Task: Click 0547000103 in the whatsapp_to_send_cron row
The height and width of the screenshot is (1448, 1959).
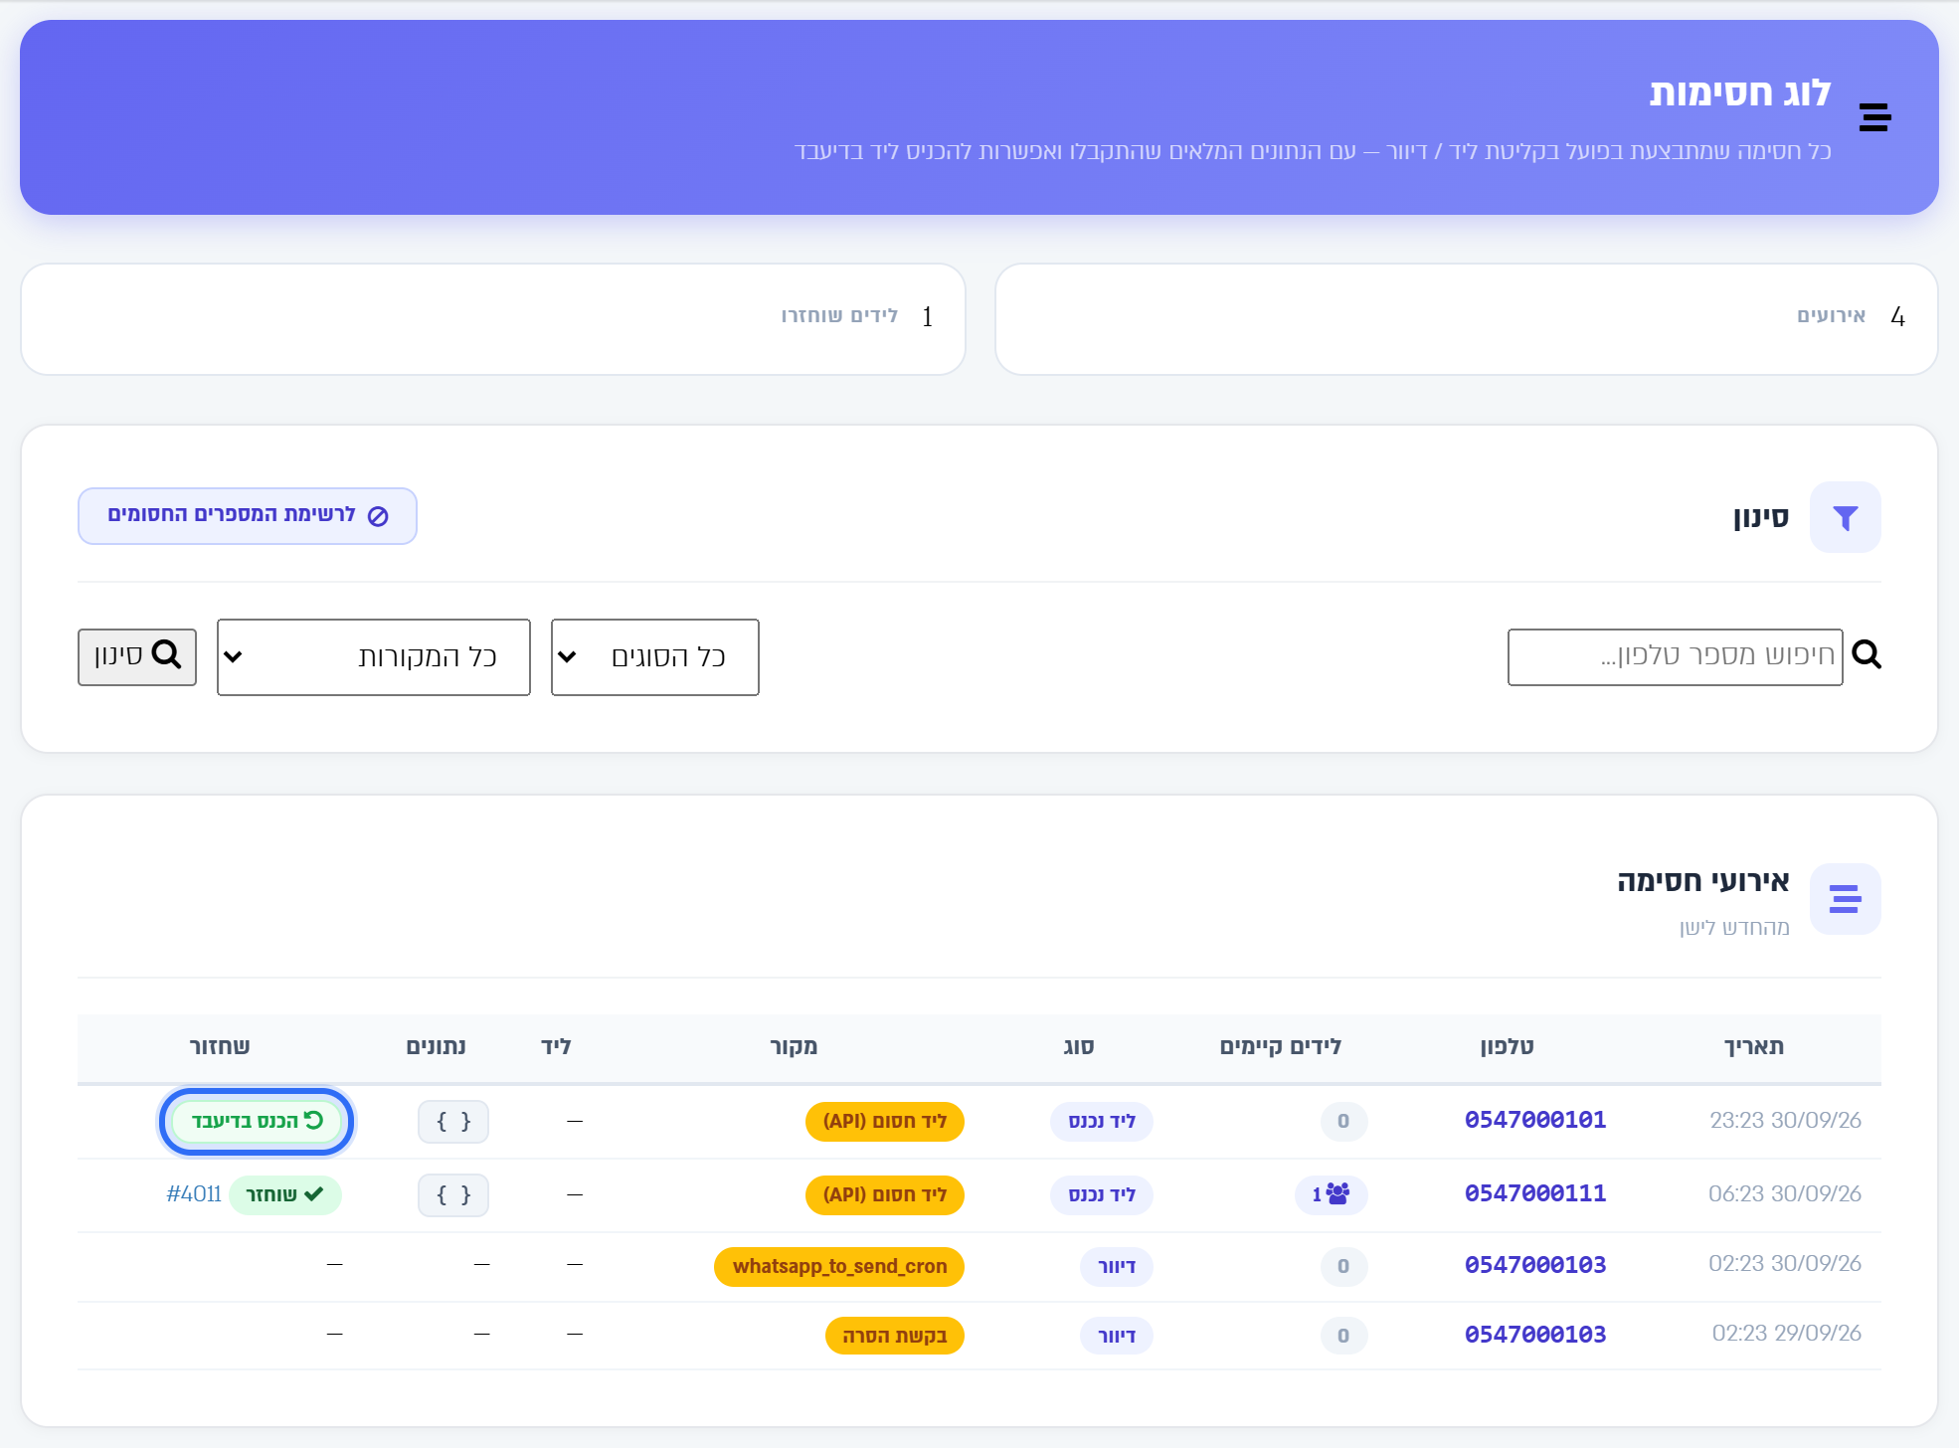Action: [1535, 1266]
